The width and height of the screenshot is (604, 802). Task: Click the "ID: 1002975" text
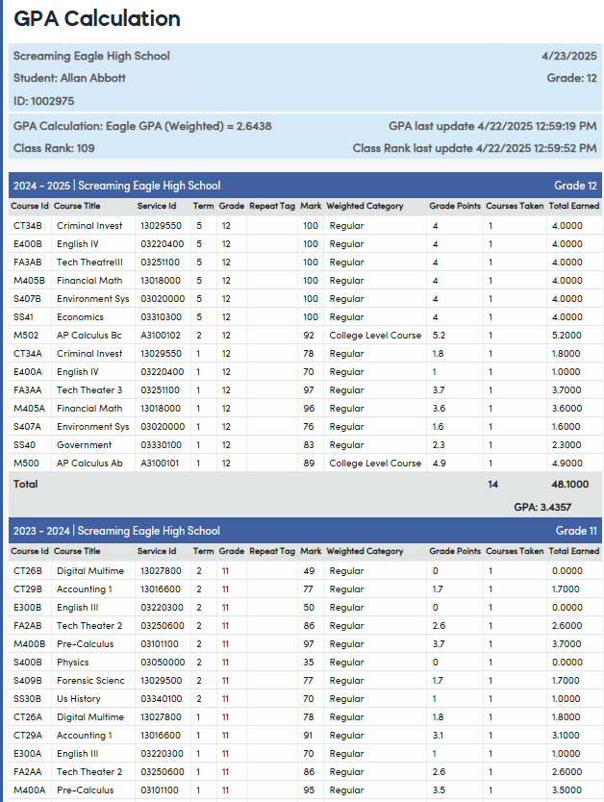point(44,101)
